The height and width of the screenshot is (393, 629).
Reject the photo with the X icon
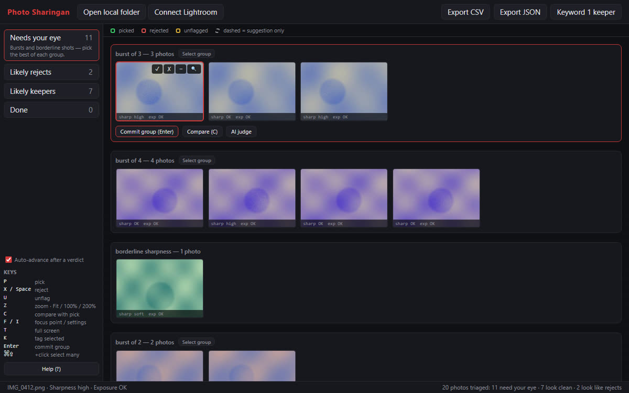tap(169, 69)
